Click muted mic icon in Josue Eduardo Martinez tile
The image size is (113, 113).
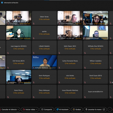tap(59, 97)
